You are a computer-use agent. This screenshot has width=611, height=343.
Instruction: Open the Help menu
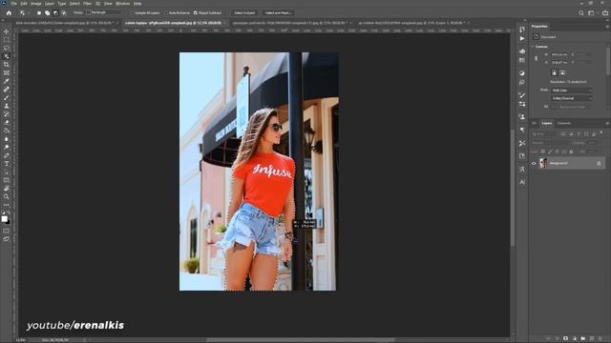(137, 4)
